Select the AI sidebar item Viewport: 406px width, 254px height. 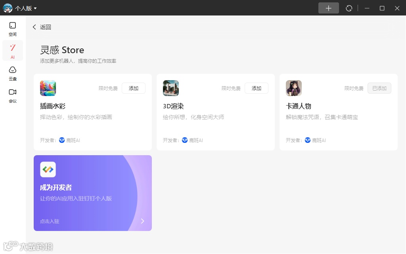coord(12,51)
